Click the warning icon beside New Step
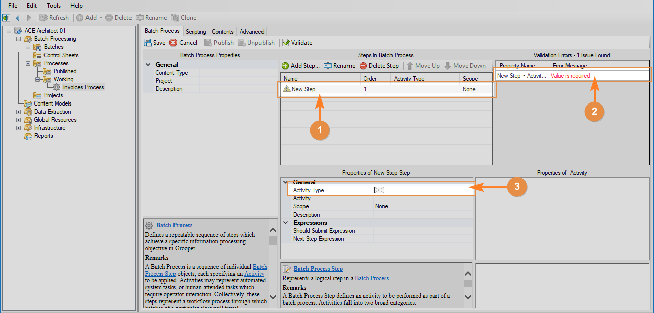Image resolution: width=654 pixels, height=313 pixels. 287,89
